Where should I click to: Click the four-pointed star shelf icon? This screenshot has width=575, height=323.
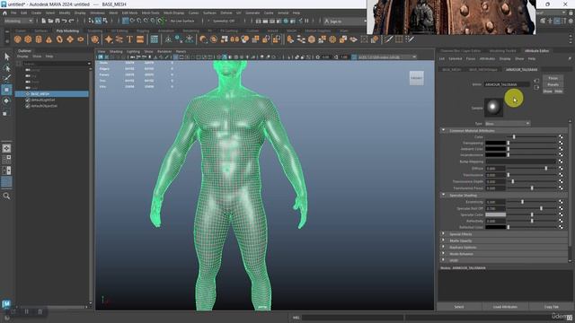109,39
